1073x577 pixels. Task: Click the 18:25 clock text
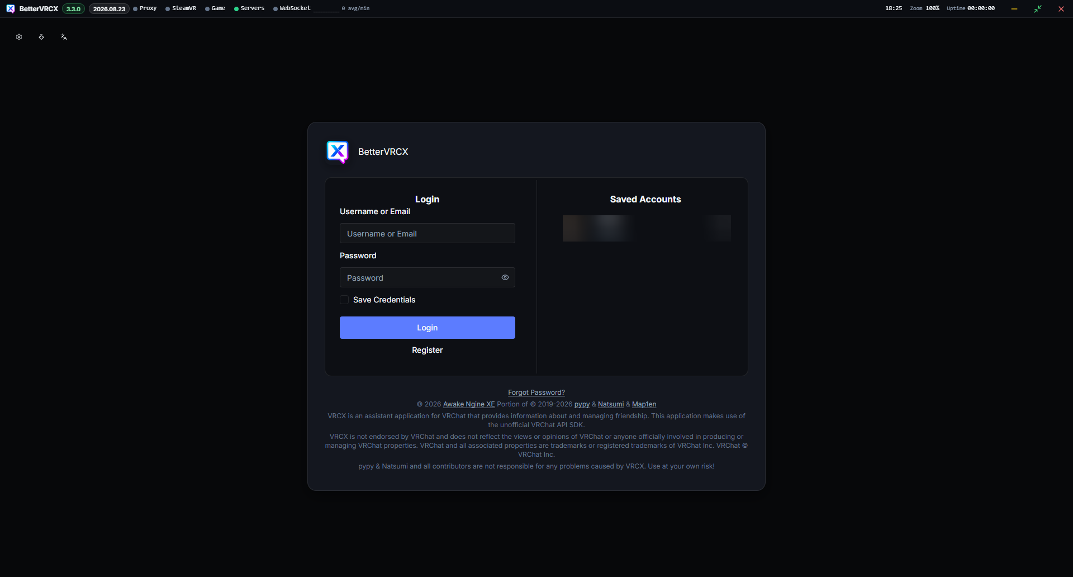(894, 8)
